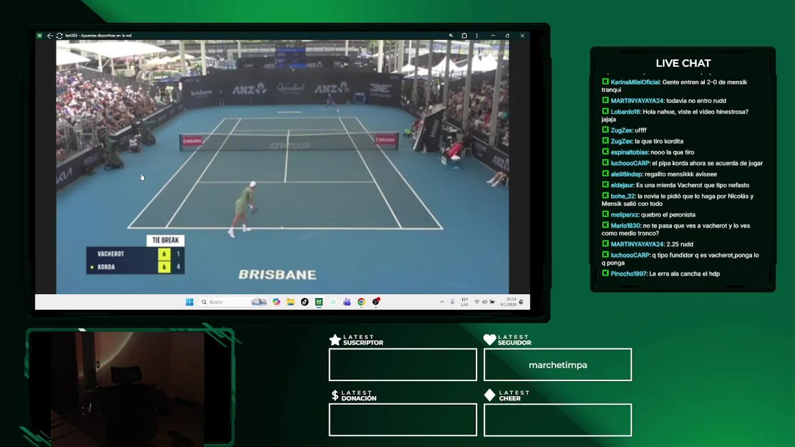Click the LIVE CHAT header
The width and height of the screenshot is (795, 447).
point(683,63)
